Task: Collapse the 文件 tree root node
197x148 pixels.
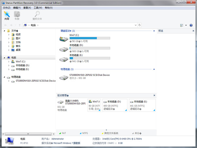Action: tap(4, 31)
